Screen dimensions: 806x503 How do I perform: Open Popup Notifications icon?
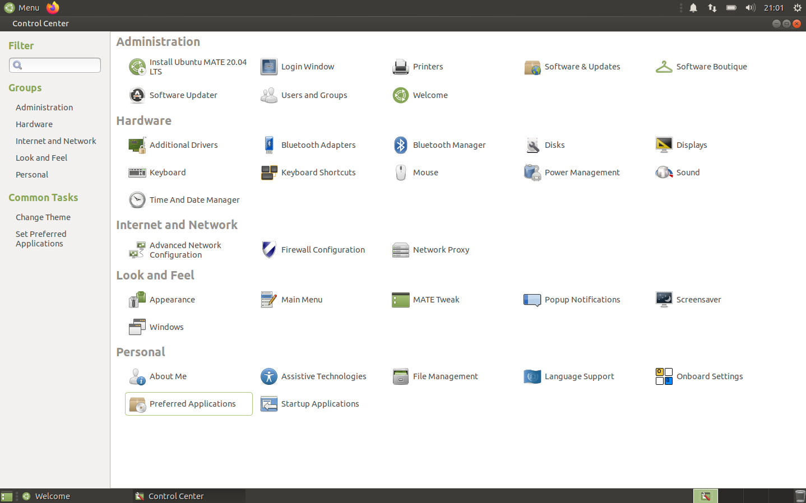point(532,300)
